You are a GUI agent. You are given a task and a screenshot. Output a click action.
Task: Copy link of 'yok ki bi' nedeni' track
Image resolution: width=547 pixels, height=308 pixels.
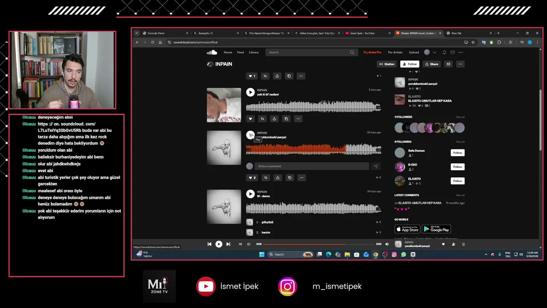286,118
